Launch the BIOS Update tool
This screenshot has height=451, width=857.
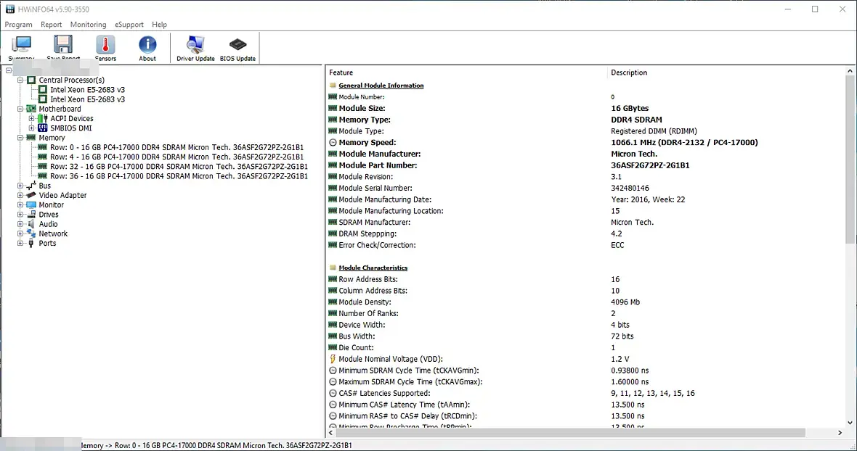(237, 47)
